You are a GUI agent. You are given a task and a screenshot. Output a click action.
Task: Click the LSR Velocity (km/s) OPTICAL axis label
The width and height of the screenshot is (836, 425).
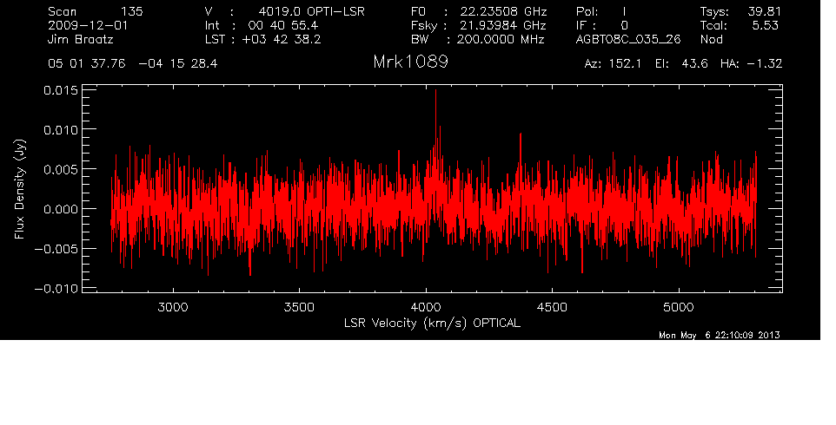tap(432, 323)
